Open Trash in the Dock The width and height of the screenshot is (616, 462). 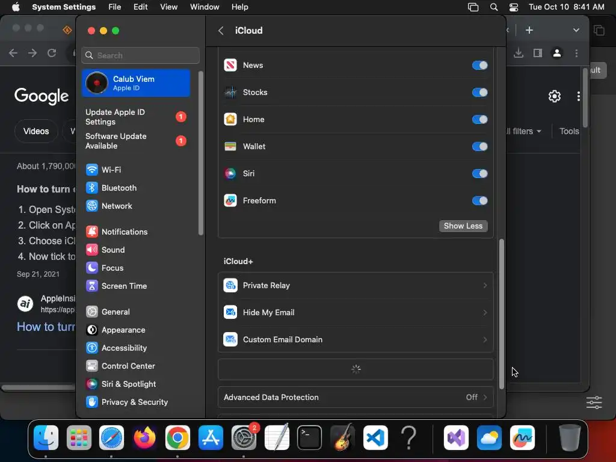pos(570,438)
